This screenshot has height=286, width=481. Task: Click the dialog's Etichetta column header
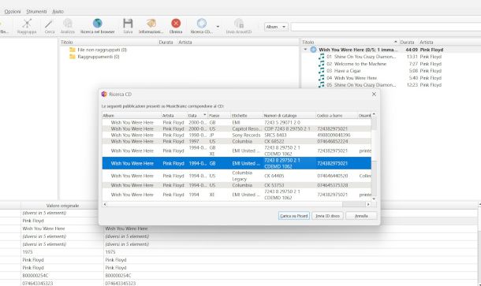pos(247,116)
